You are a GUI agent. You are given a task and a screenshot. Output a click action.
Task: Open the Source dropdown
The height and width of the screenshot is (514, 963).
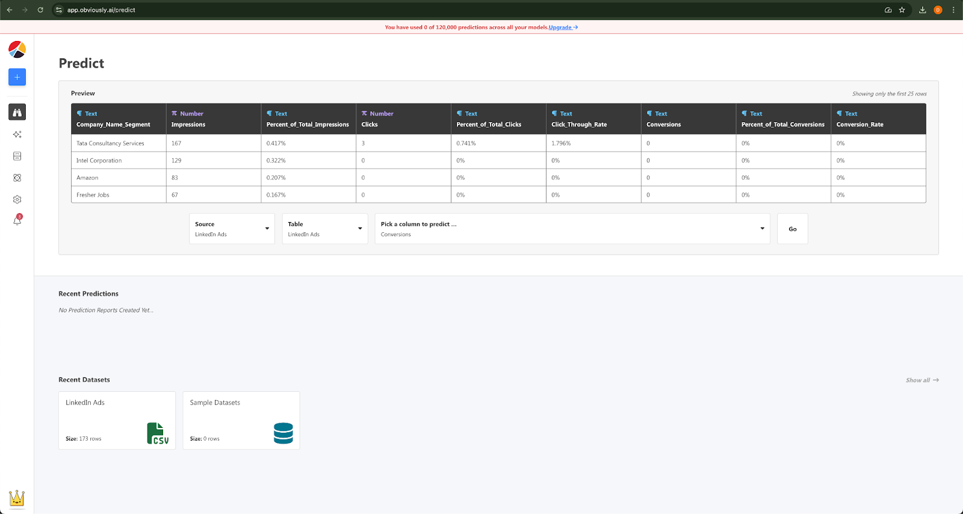tap(232, 229)
